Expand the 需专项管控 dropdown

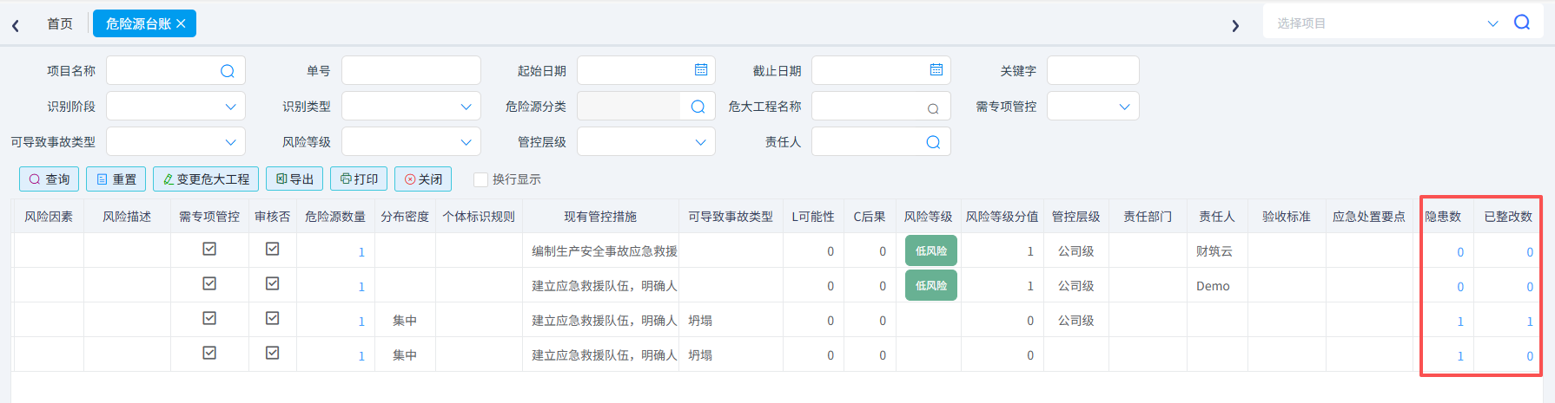[x=1124, y=107]
